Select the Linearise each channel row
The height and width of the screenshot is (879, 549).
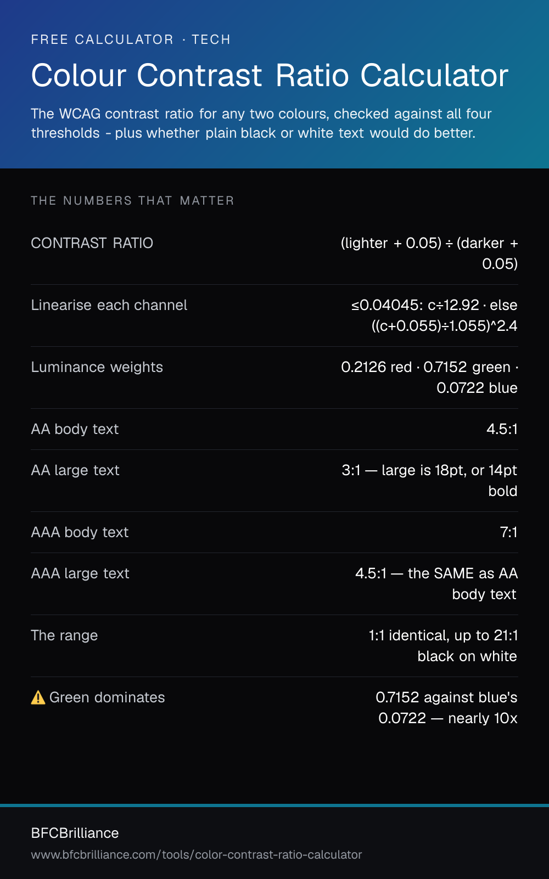[274, 315]
